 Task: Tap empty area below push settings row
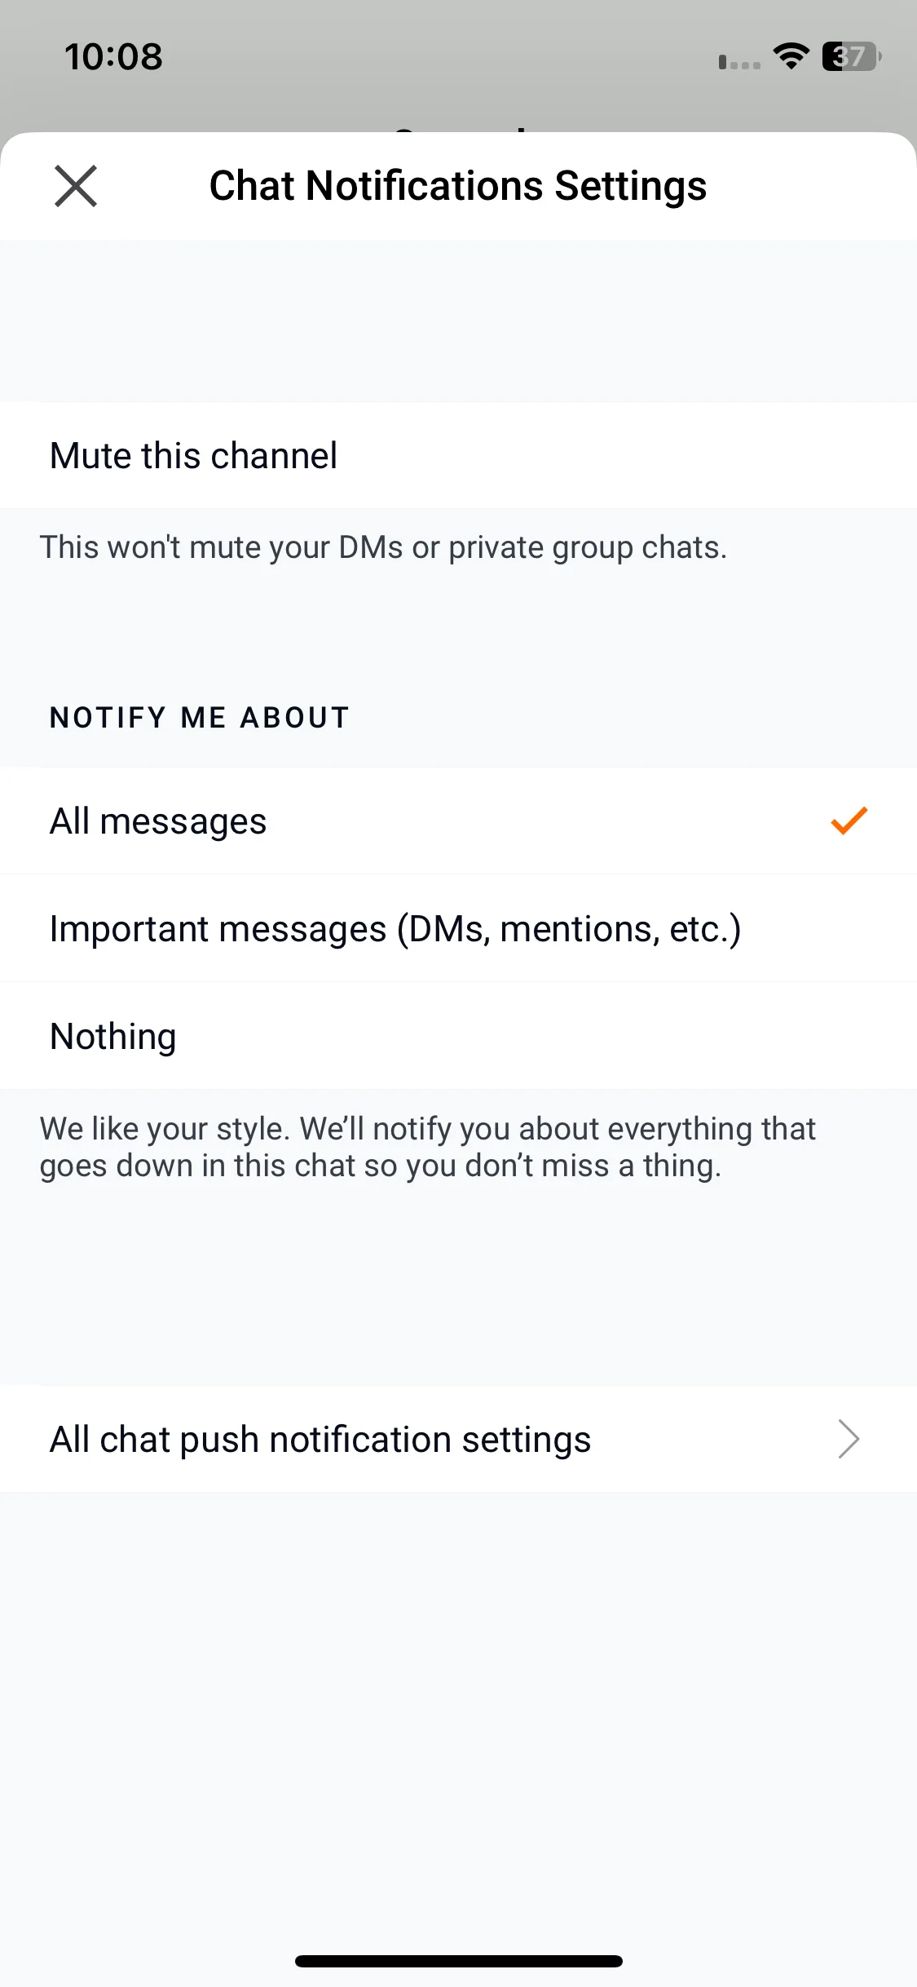458,1713
